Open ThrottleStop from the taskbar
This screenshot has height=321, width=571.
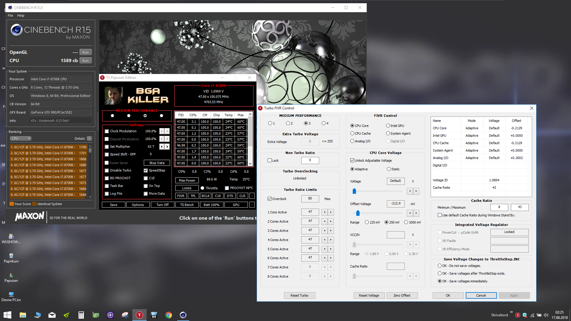pos(139,315)
